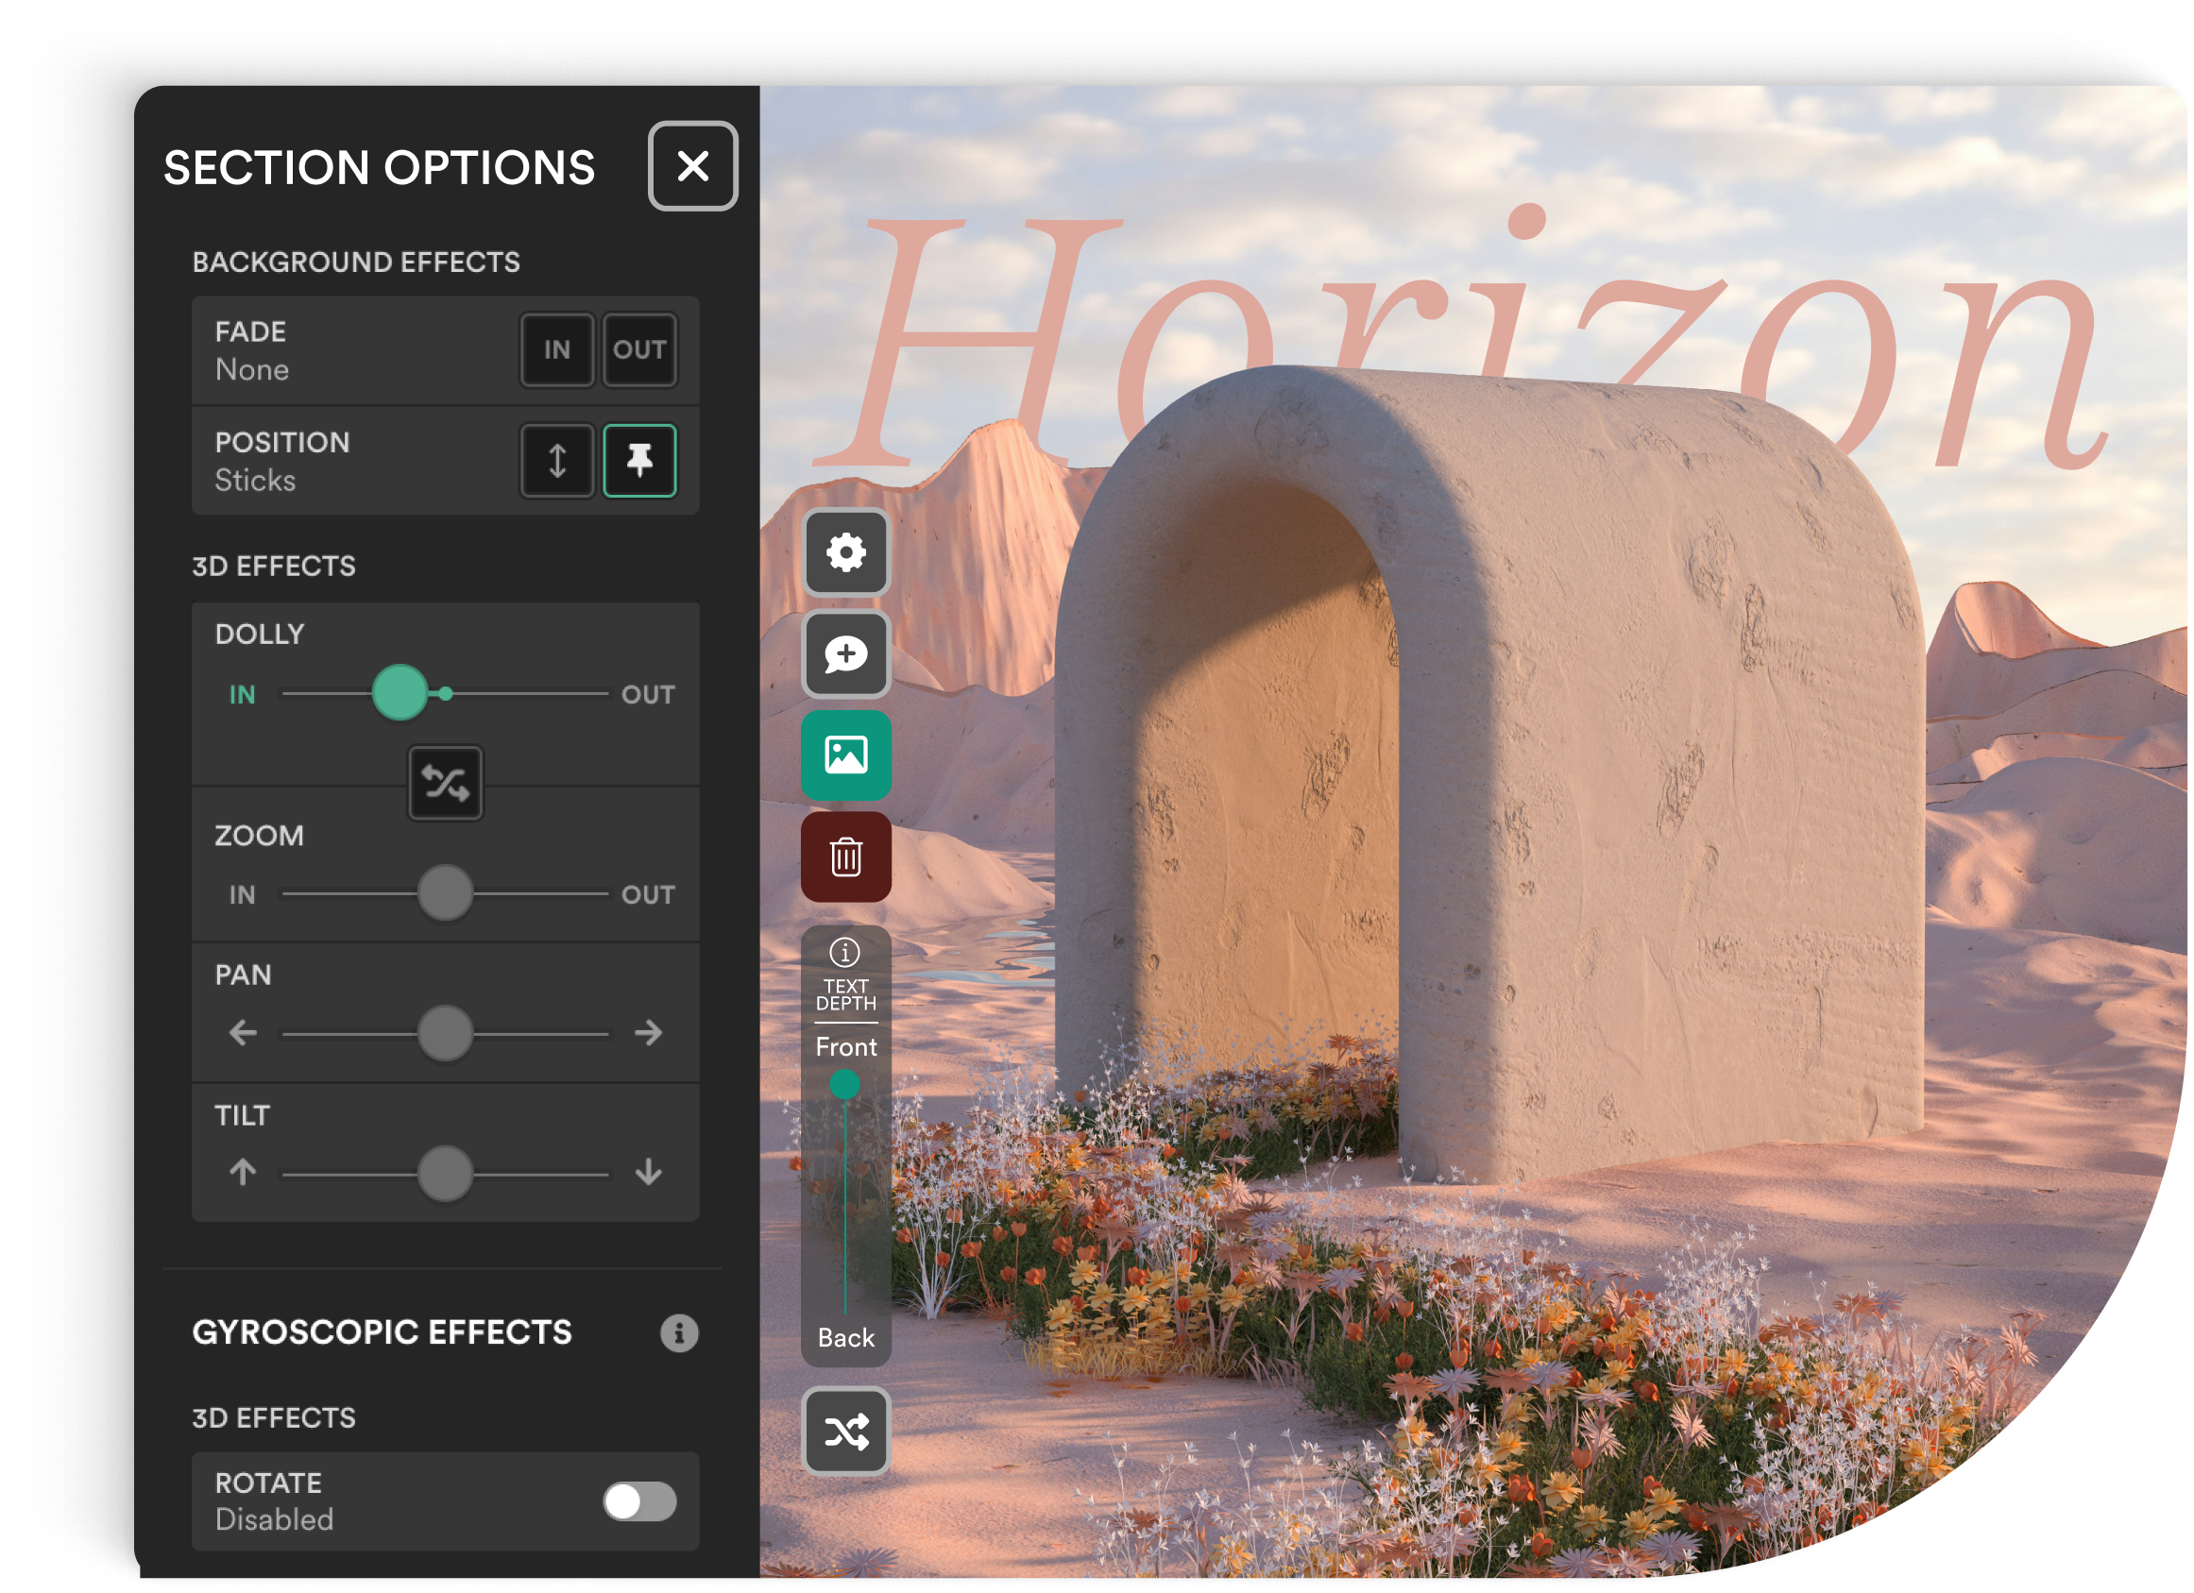The height and width of the screenshot is (1593, 2194).
Task: Toggle the Rotate gyroscopic switch
Action: tap(639, 1501)
